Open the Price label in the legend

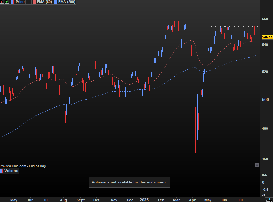tap(20, 2)
